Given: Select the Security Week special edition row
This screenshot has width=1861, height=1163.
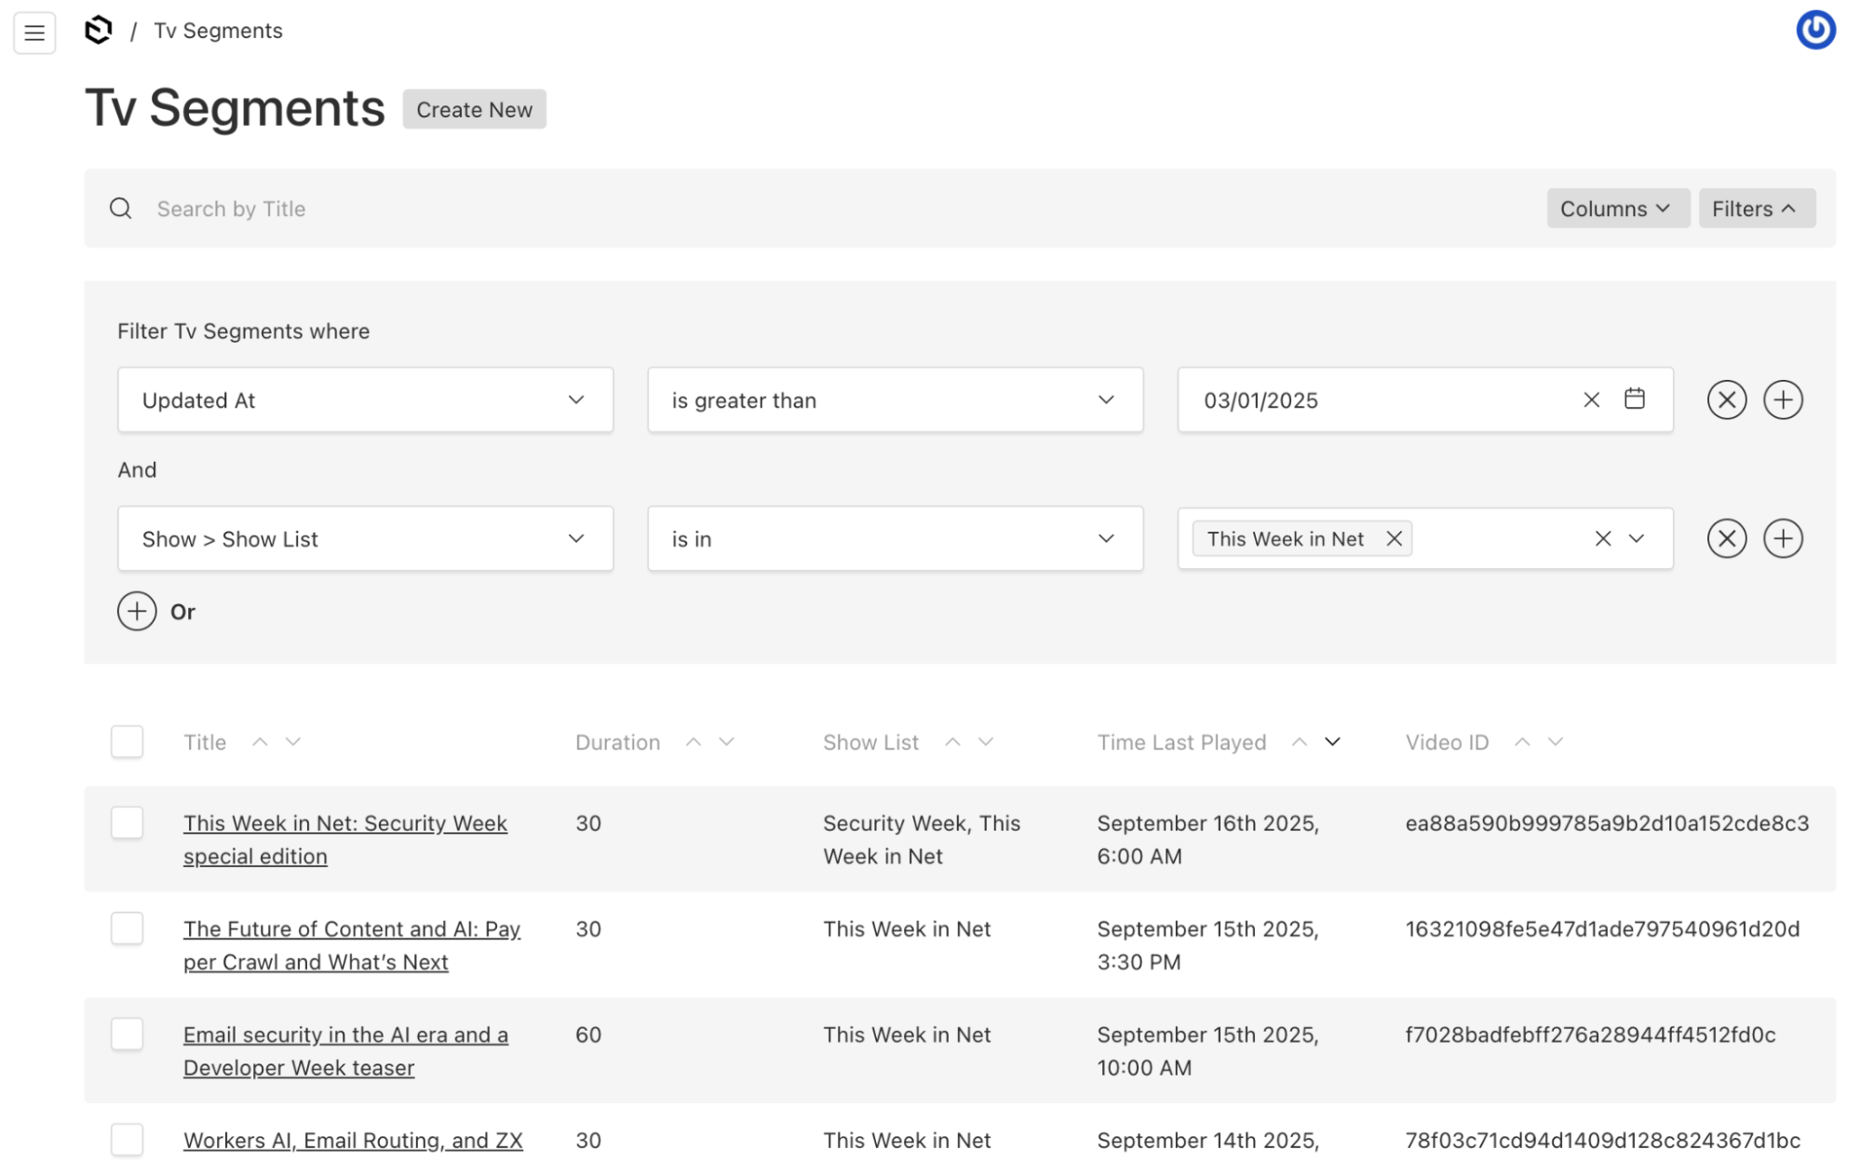Looking at the screenshot, I should pos(127,823).
